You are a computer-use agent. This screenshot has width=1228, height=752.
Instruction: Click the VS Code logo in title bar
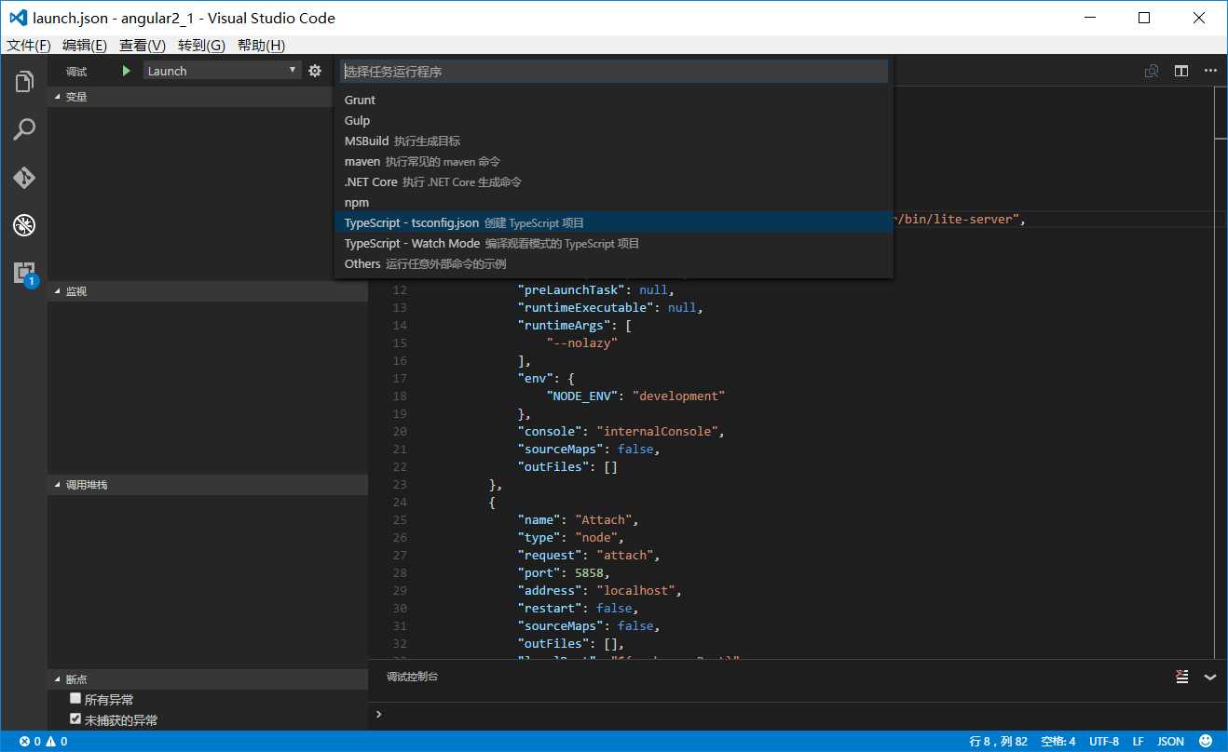17,18
